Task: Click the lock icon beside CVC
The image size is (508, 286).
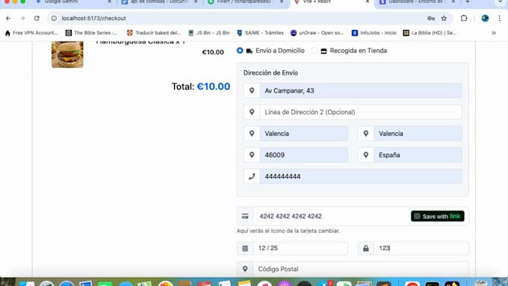Action: click(366, 248)
